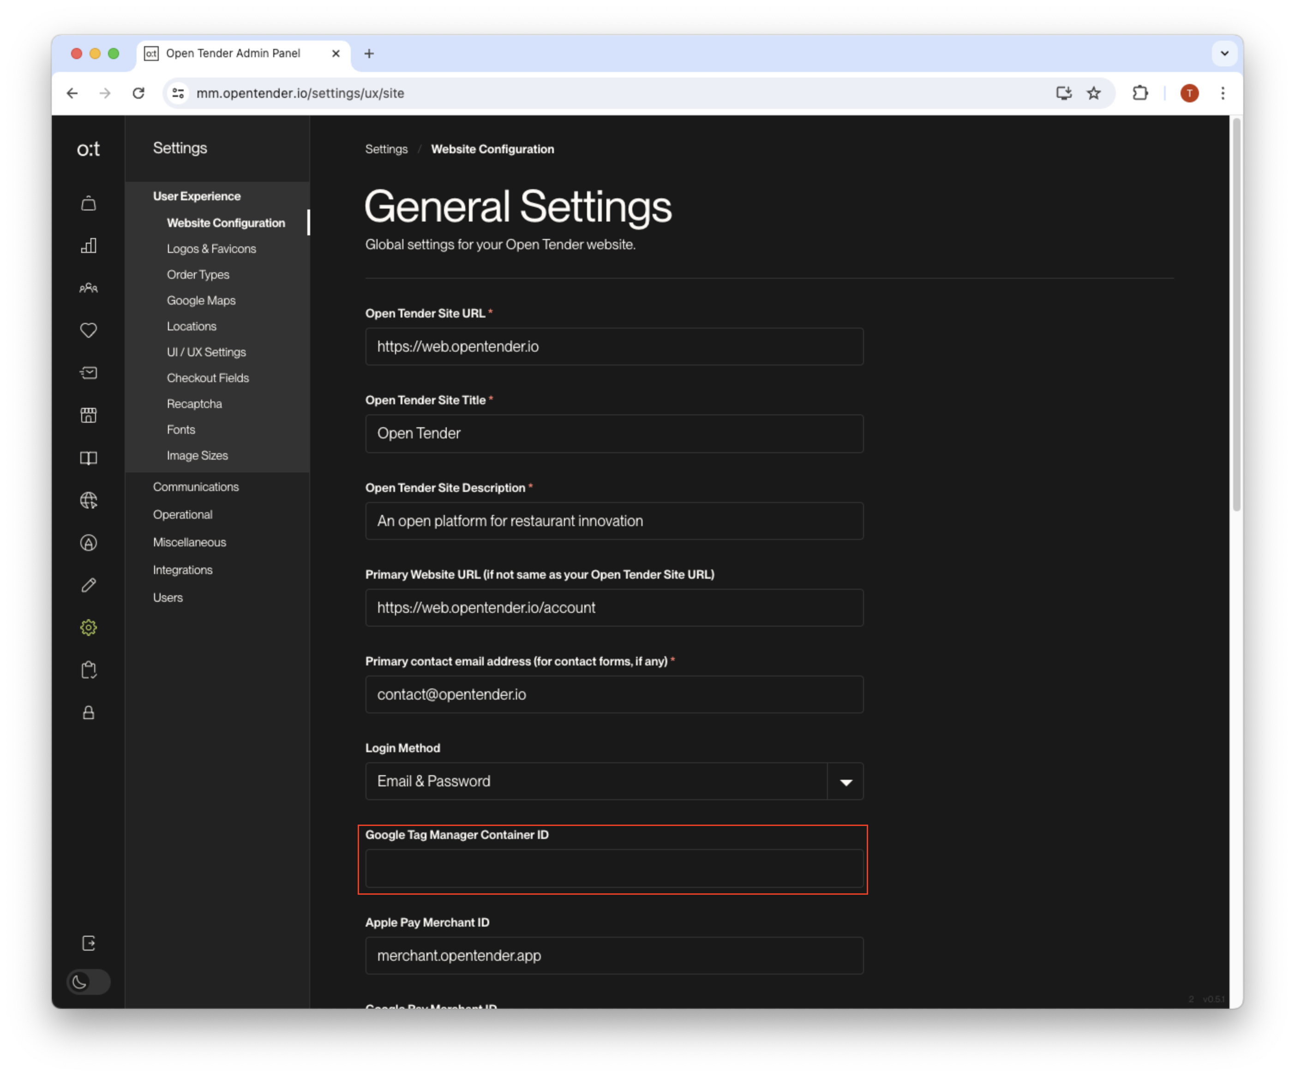Open the open book menus icon
The height and width of the screenshot is (1077, 1295).
point(88,458)
